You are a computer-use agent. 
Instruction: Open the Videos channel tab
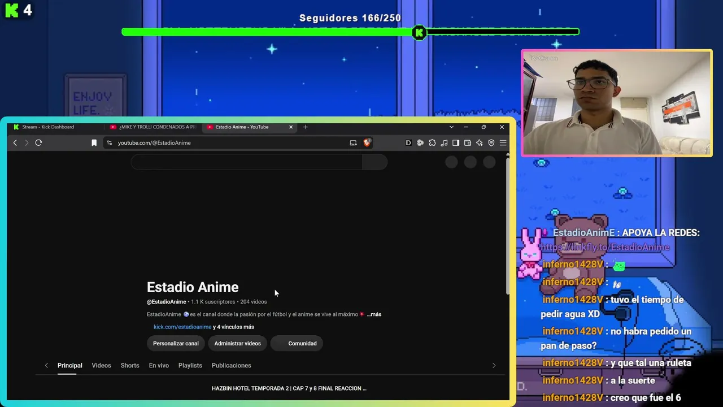click(x=102, y=365)
